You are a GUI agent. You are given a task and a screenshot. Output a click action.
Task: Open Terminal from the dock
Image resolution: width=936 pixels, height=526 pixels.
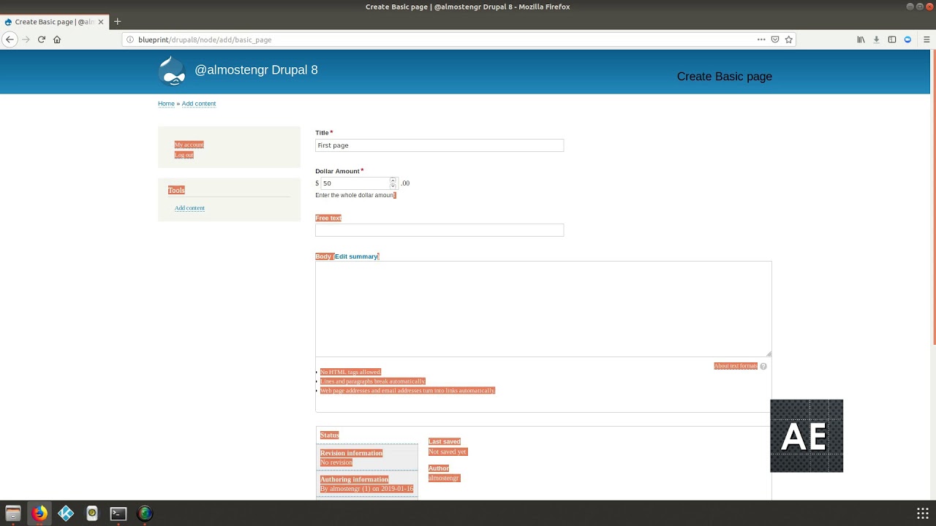118,514
